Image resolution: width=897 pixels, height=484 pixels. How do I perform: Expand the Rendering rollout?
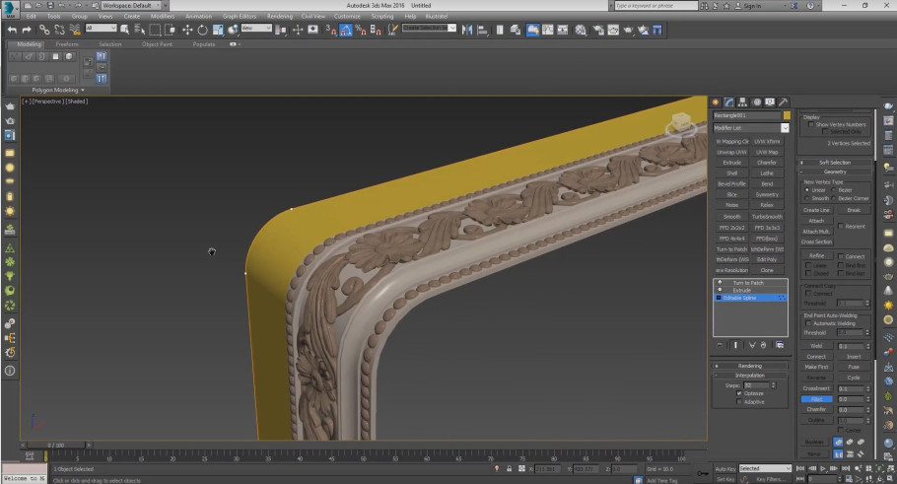coord(749,366)
